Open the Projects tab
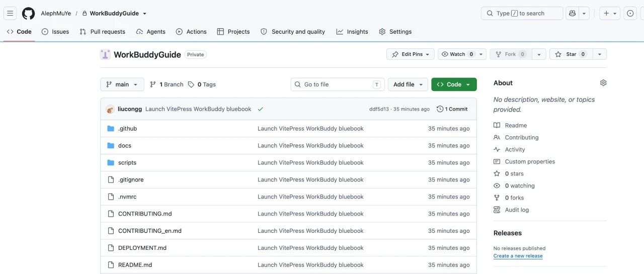 point(233,32)
